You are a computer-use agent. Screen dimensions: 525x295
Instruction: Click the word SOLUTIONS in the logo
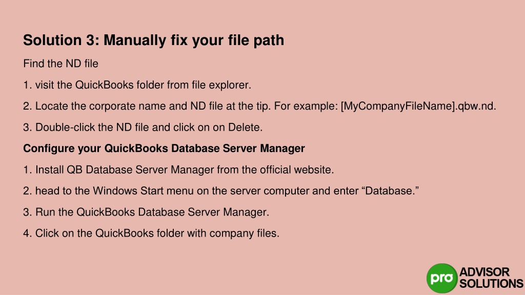[491, 284]
